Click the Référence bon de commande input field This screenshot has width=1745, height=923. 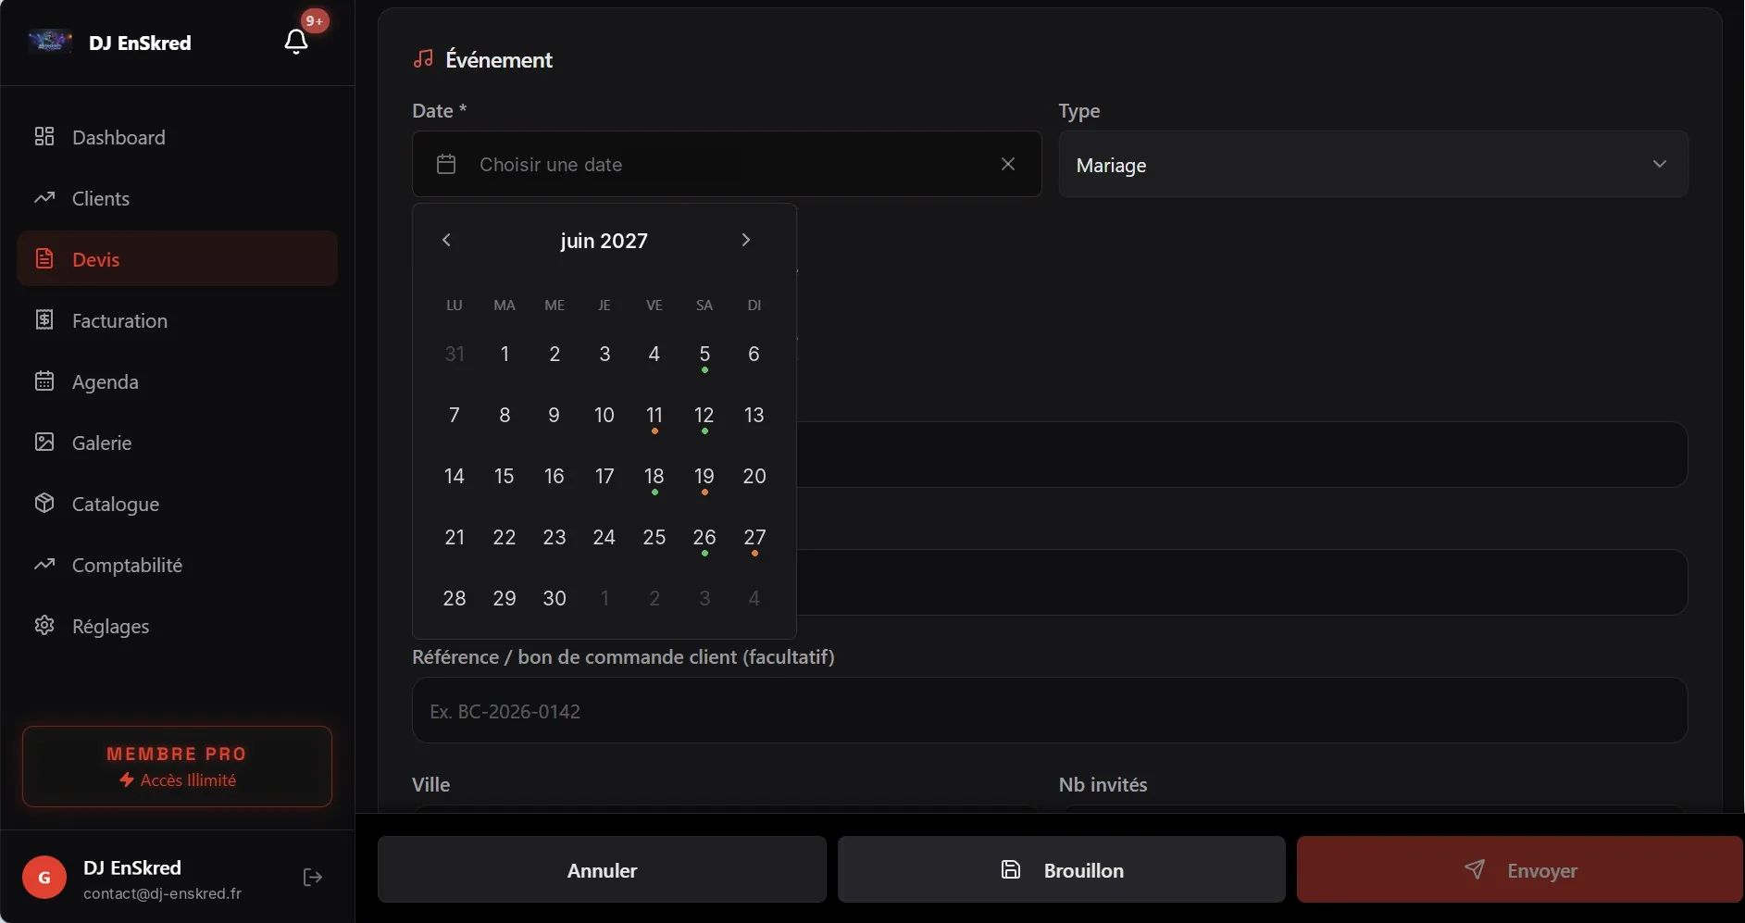pyautogui.click(x=1050, y=710)
